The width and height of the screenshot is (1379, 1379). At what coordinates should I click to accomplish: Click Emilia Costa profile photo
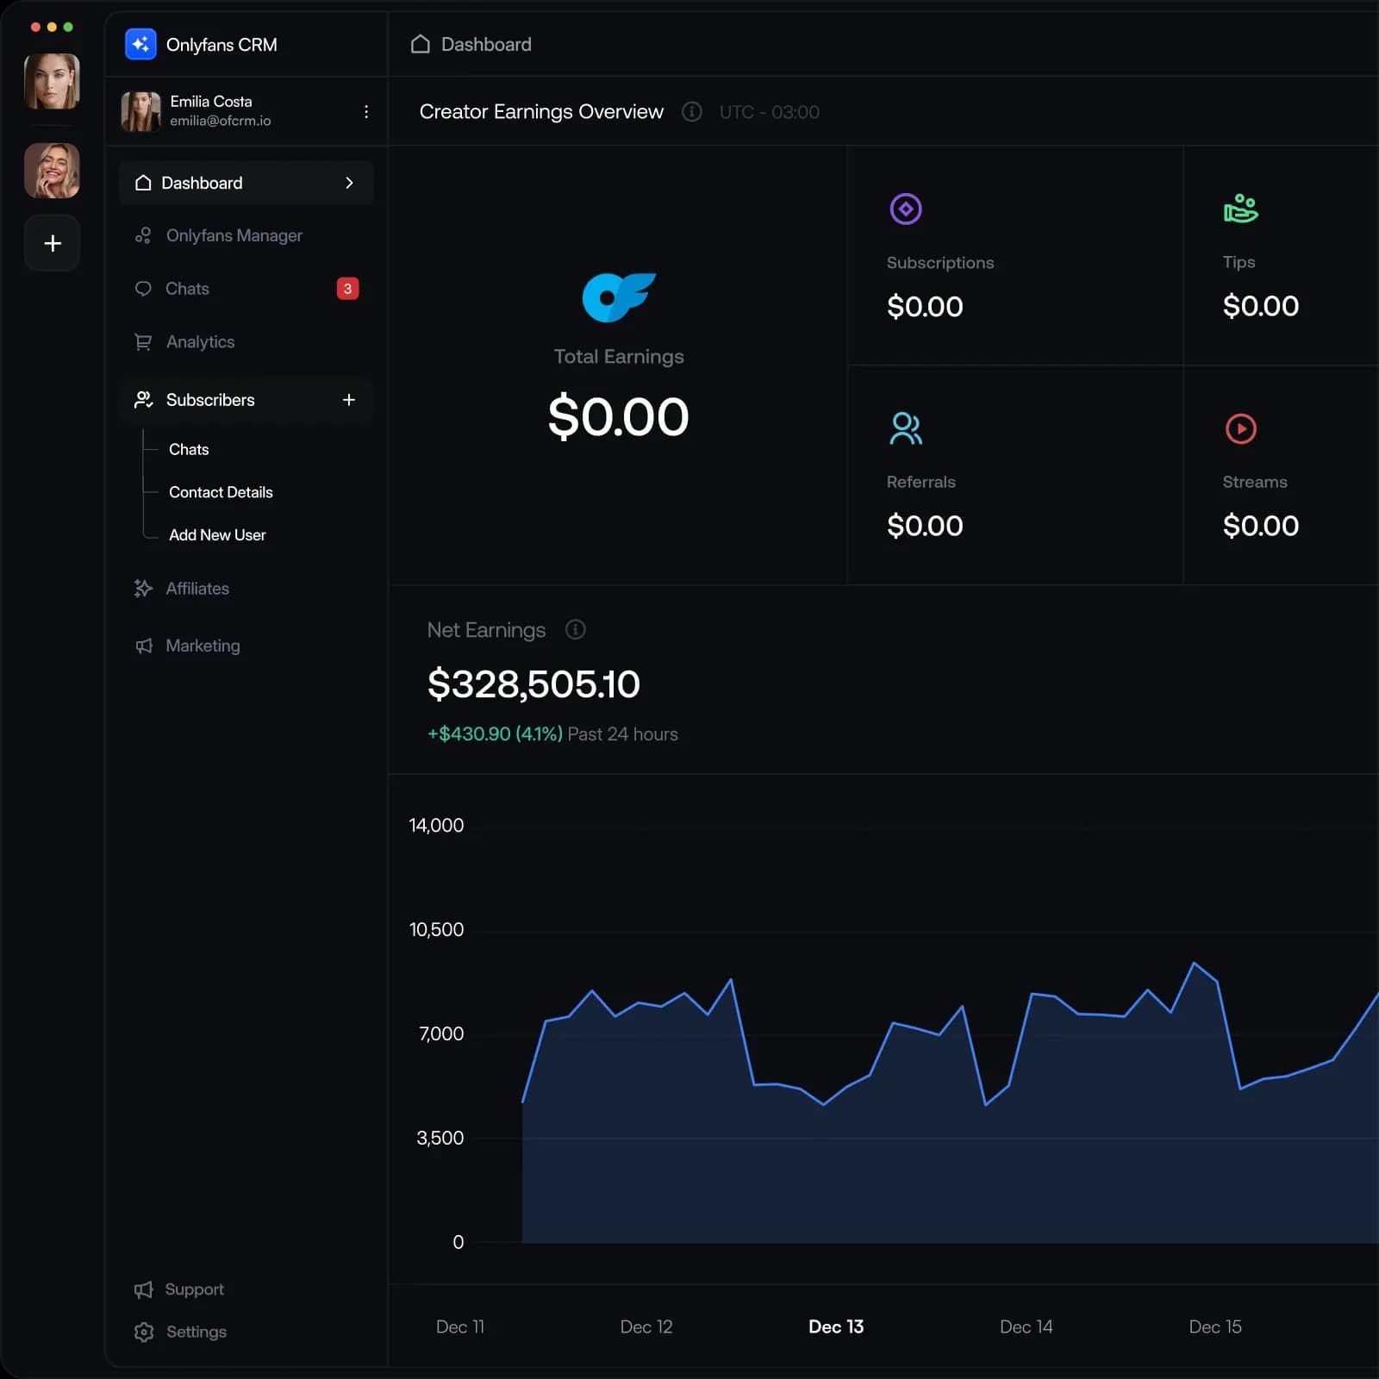tap(140, 111)
